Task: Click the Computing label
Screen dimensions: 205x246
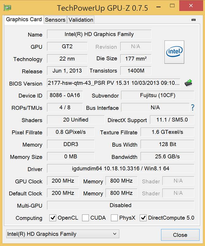Action: 29,218
